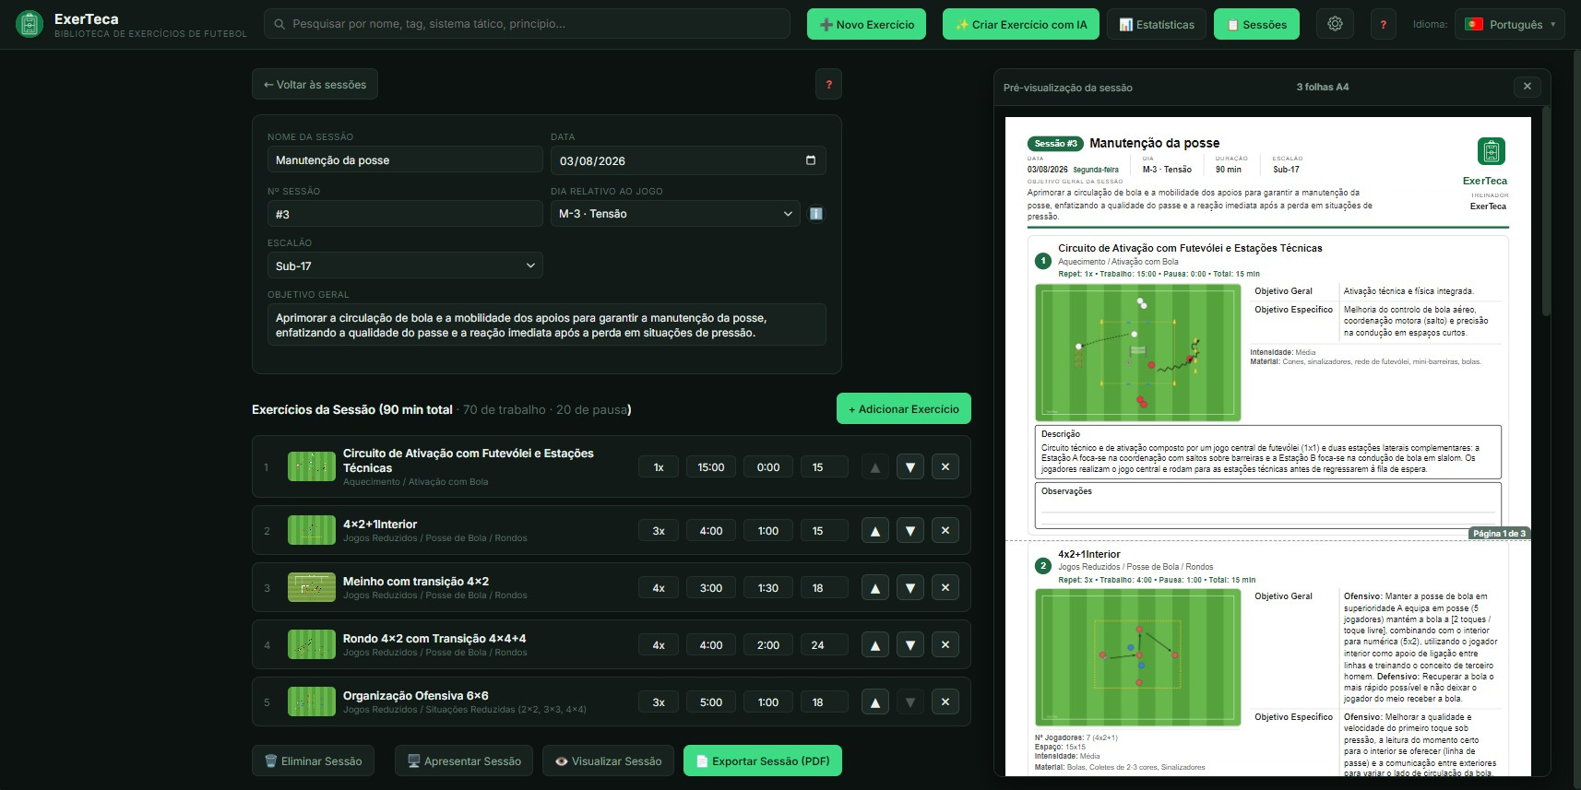Move Rondo 4×2 com Transição up
The image size is (1581, 790).
875,645
